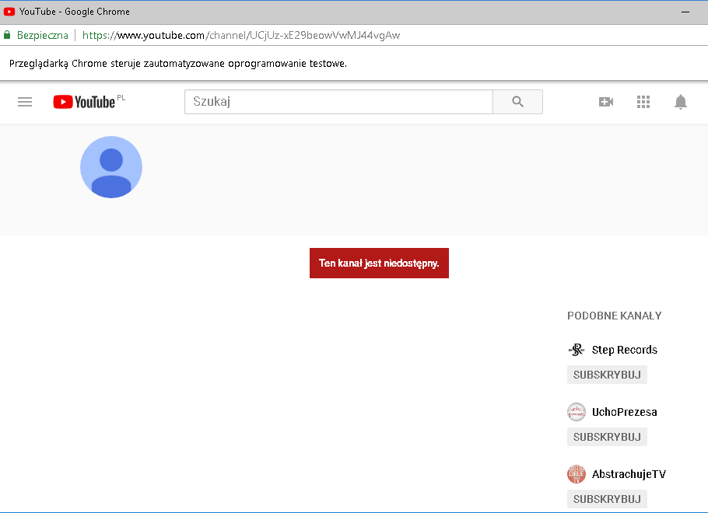Minimize the Chrome window
This screenshot has width=708, height=513.
(x=685, y=12)
